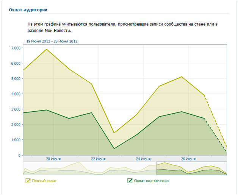238x195 pixels.
Task: Uncheck the Полный охват checkbox
Action: pos(28,181)
